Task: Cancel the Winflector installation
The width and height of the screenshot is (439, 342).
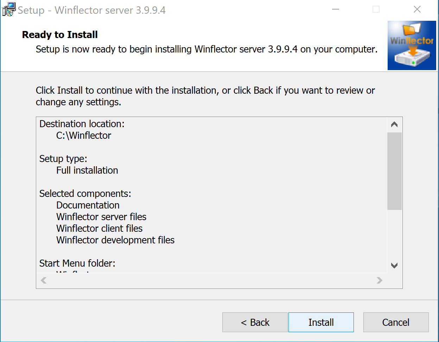Action: click(x=396, y=322)
